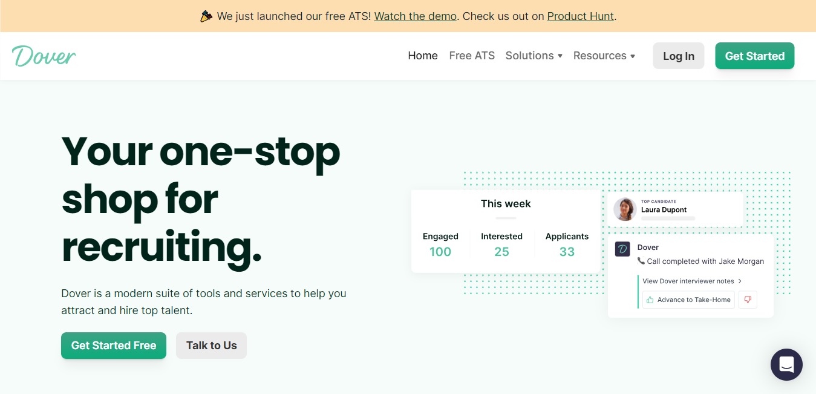Open the Watch the demo link
The image size is (816, 394).
pos(416,16)
